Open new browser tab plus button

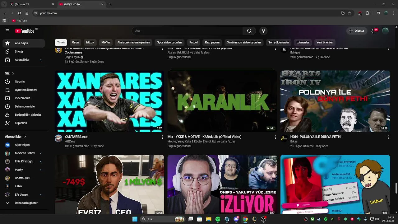point(110,4)
